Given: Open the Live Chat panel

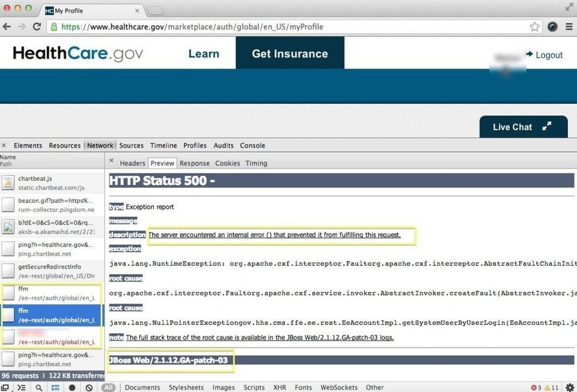Looking at the screenshot, I should 524,127.
